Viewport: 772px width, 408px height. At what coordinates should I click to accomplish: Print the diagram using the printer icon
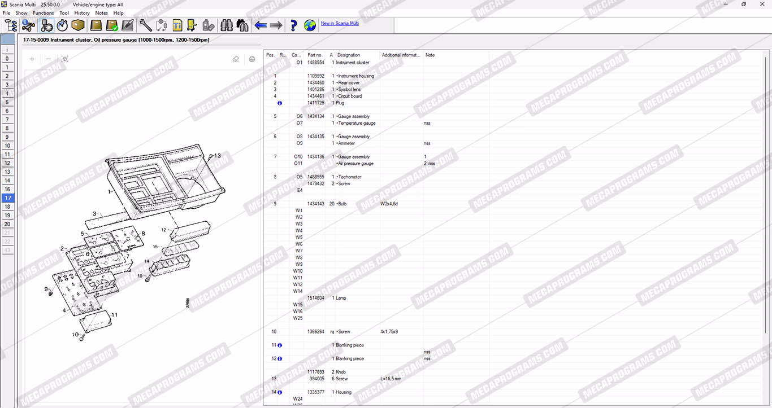tap(252, 59)
